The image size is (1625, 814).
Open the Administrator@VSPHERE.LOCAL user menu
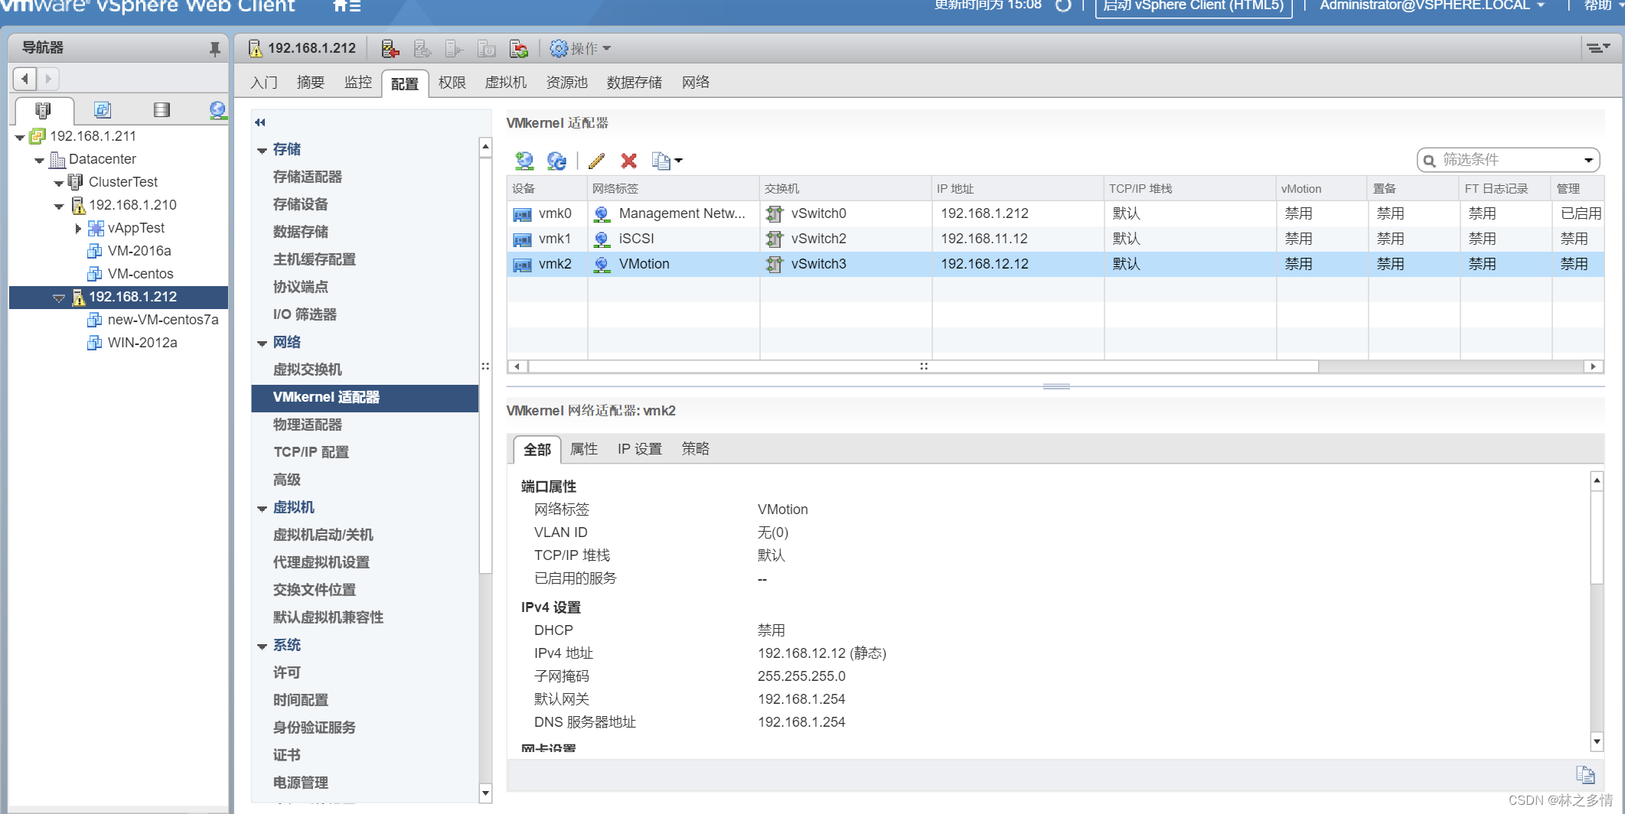1432,6
